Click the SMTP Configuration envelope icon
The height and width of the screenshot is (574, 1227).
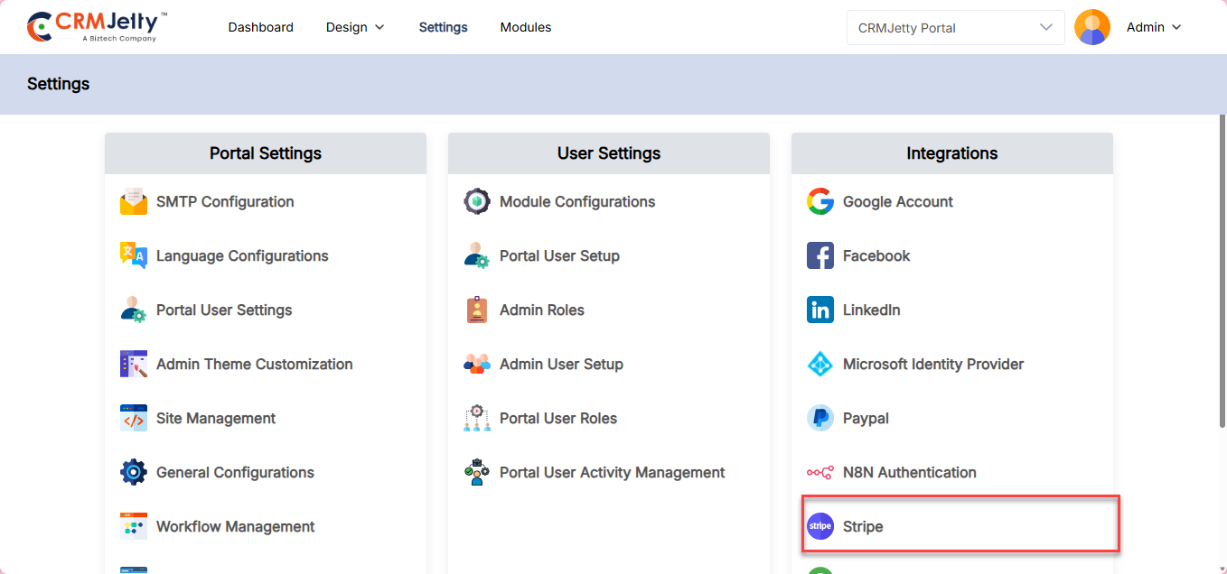tap(134, 202)
